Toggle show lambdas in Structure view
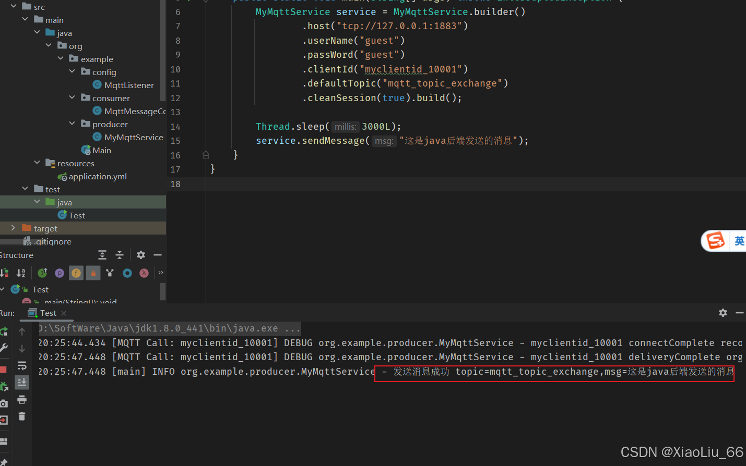This screenshot has height=466, width=746. click(144, 273)
